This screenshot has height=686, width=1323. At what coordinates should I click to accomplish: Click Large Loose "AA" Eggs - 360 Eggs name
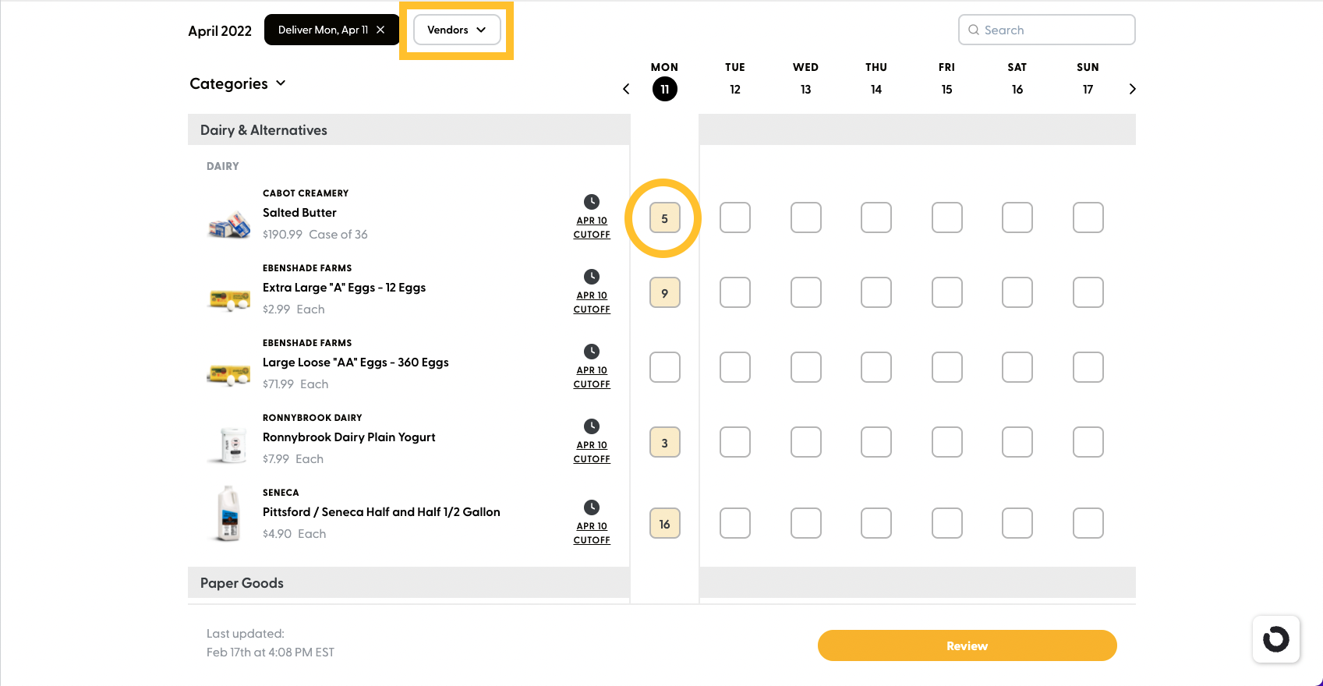pos(356,362)
